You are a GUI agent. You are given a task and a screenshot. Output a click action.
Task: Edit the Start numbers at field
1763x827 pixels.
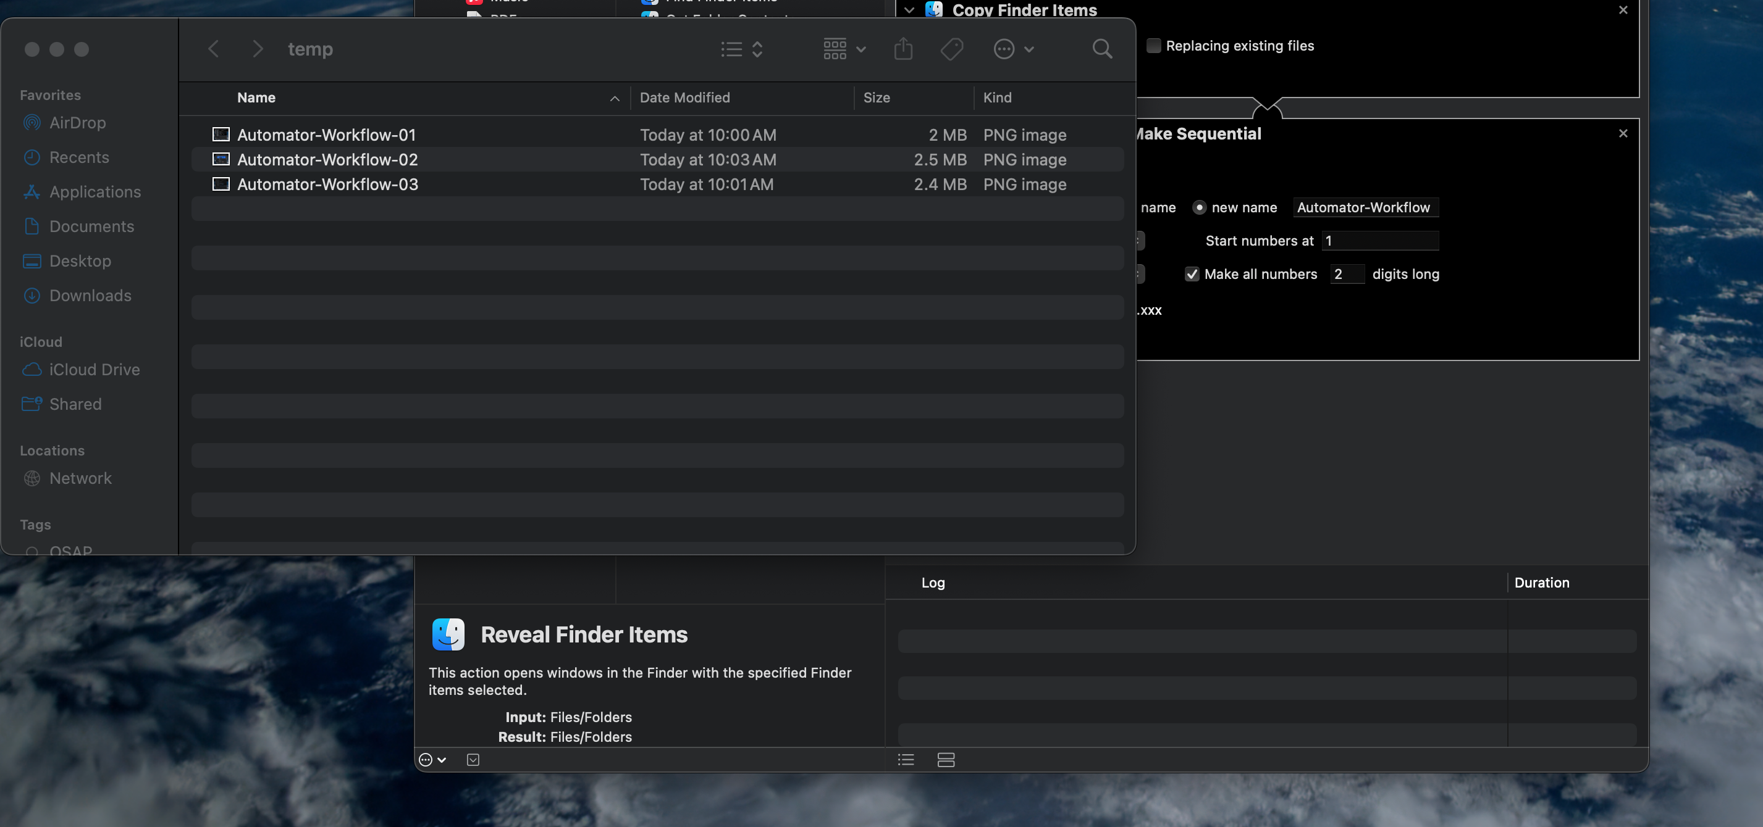pyautogui.click(x=1380, y=241)
